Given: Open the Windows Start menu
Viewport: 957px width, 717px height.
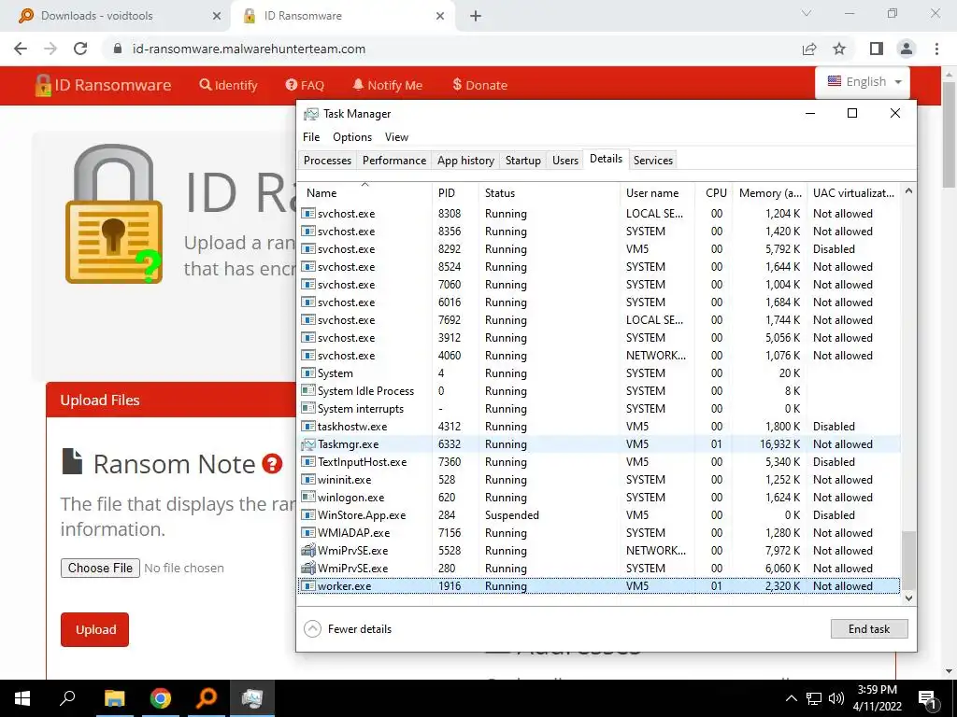Looking at the screenshot, I should pyautogui.click(x=22, y=698).
